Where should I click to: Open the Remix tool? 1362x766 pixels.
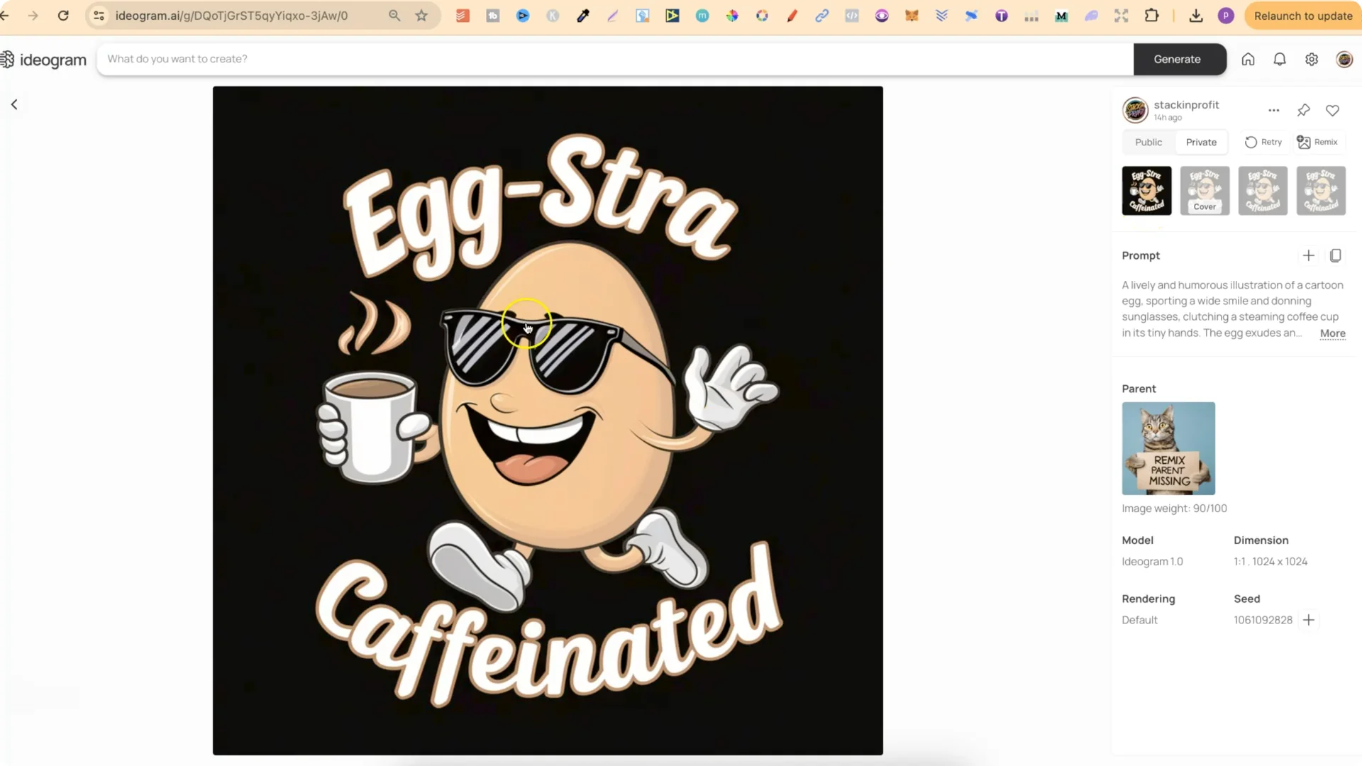click(x=1318, y=142)
